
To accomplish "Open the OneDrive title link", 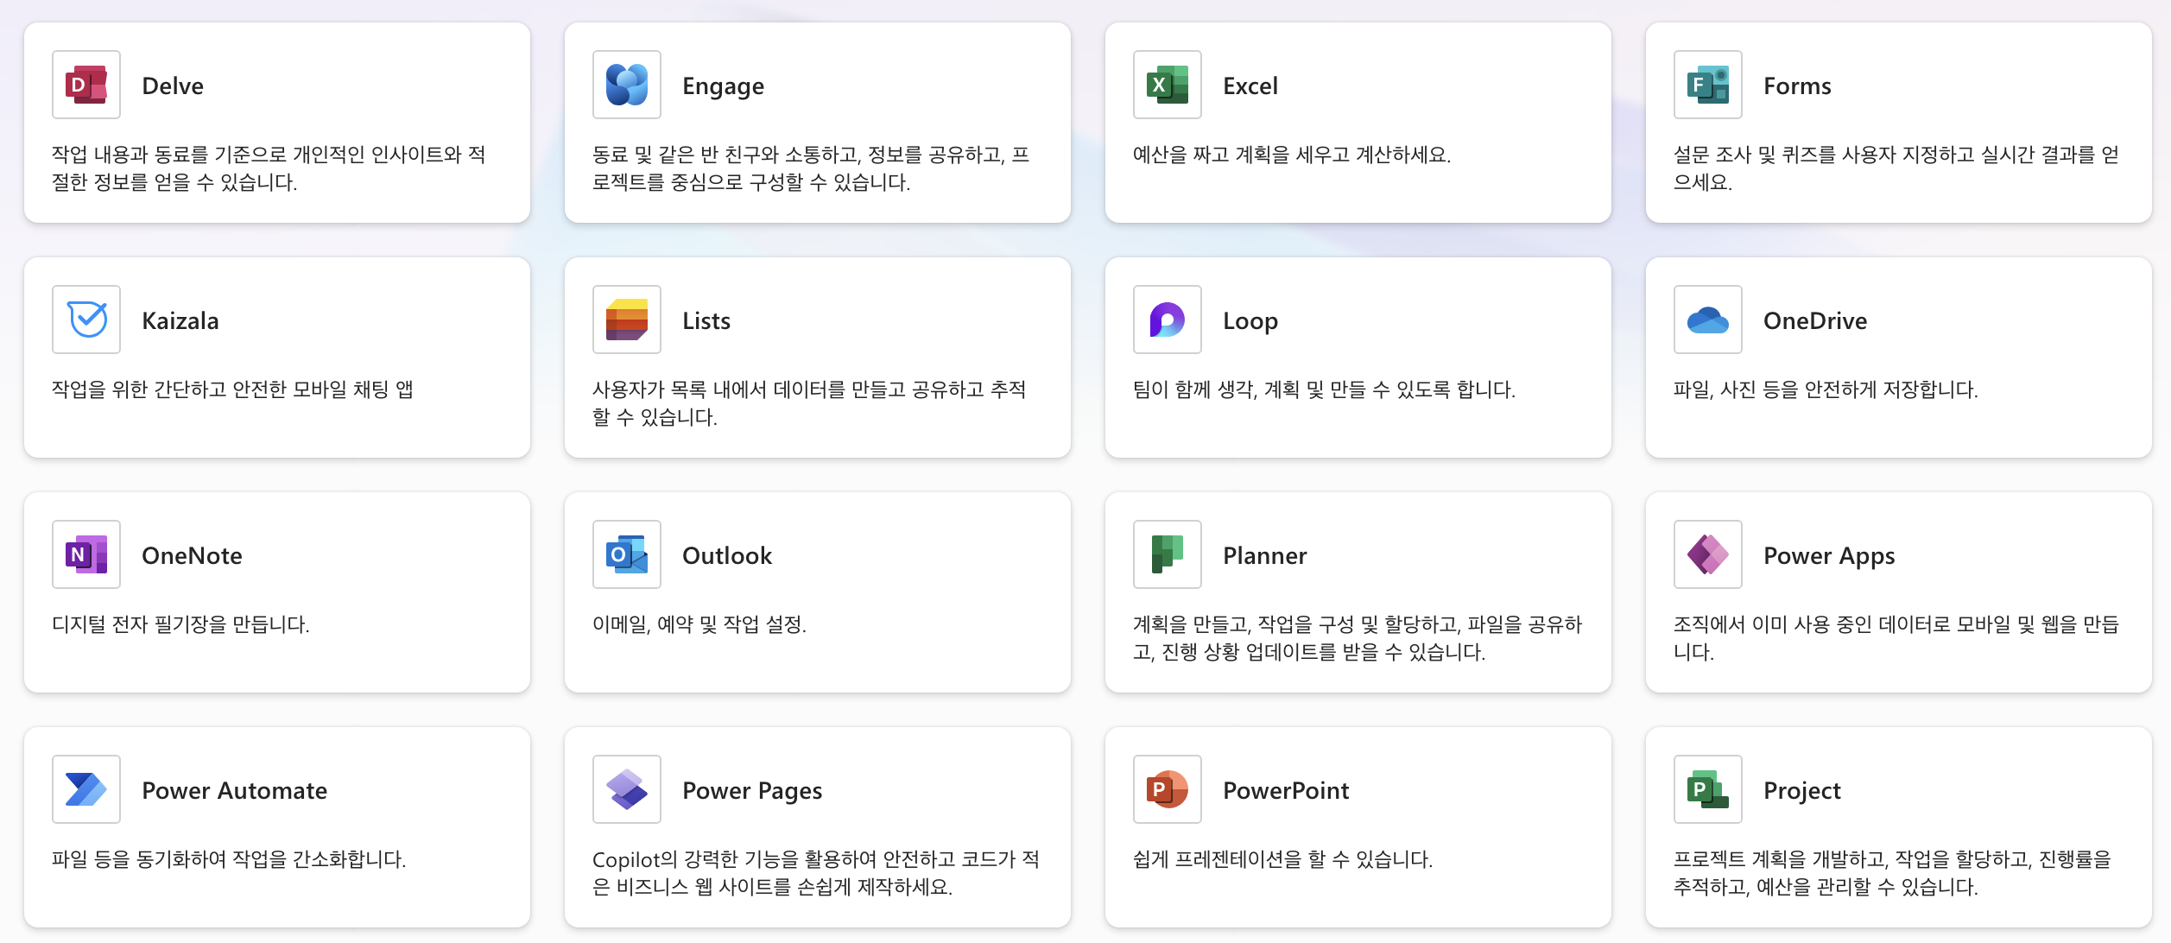I will (1814, 320).
